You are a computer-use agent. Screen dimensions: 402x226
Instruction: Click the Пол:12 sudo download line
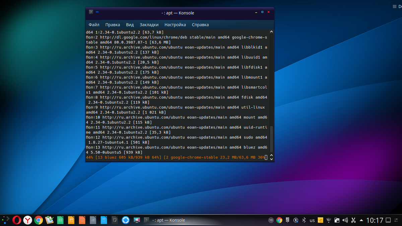click(x=177, y=137)
